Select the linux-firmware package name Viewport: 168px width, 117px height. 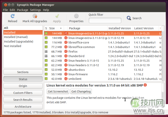tap(78, 74)
